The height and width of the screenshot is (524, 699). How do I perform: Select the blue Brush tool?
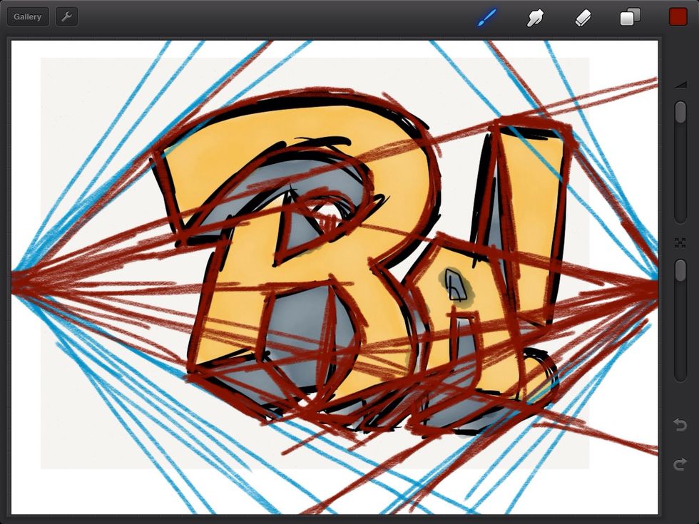486,18
